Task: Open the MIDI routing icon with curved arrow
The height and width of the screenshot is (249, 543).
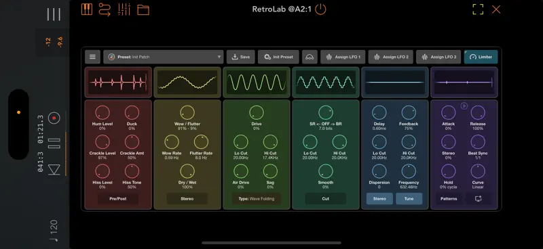Action: [105, 9]
